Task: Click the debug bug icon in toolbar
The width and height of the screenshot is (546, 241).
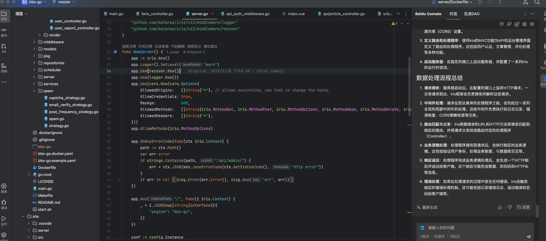Action: tap(490, 2)
